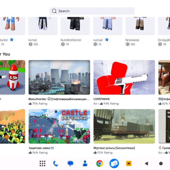Open the Мертвые рельсы train game thumbnail

[124, 126]
